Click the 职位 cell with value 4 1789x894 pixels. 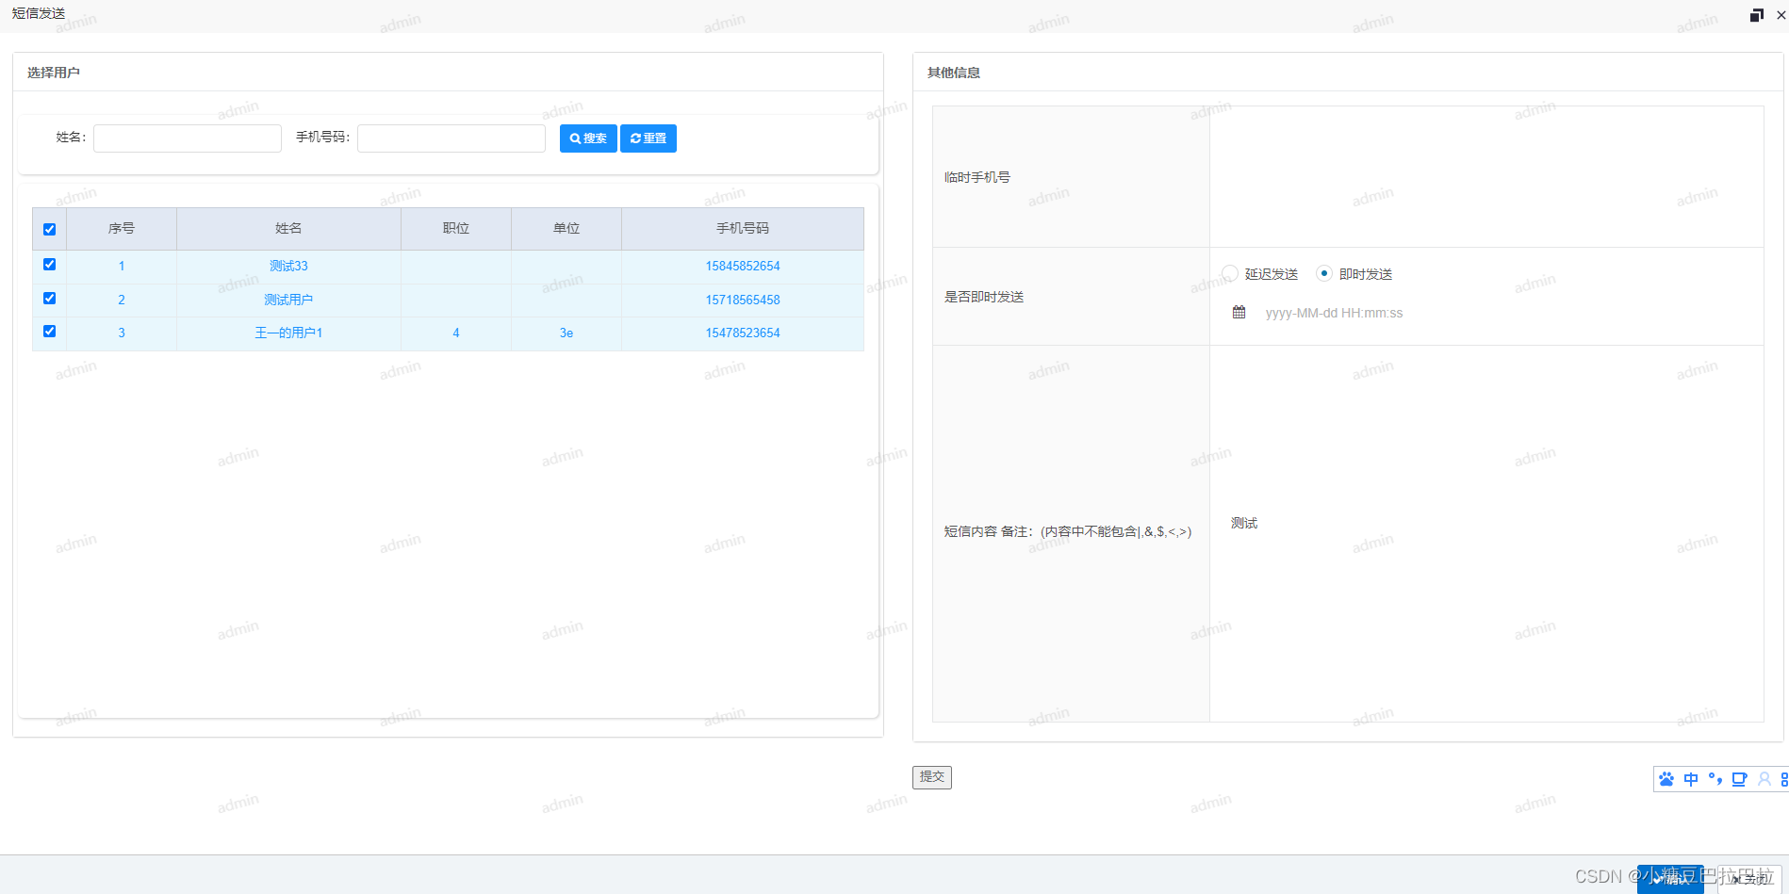[456, 333]
